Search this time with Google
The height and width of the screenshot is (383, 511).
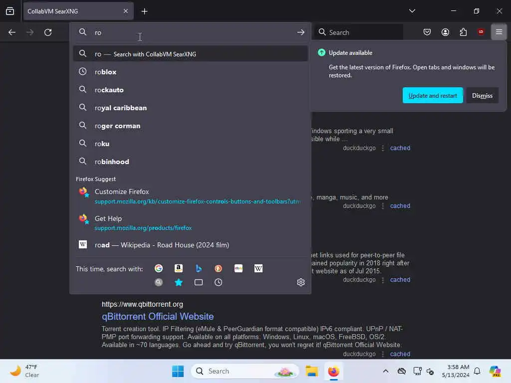click(159, 268)
